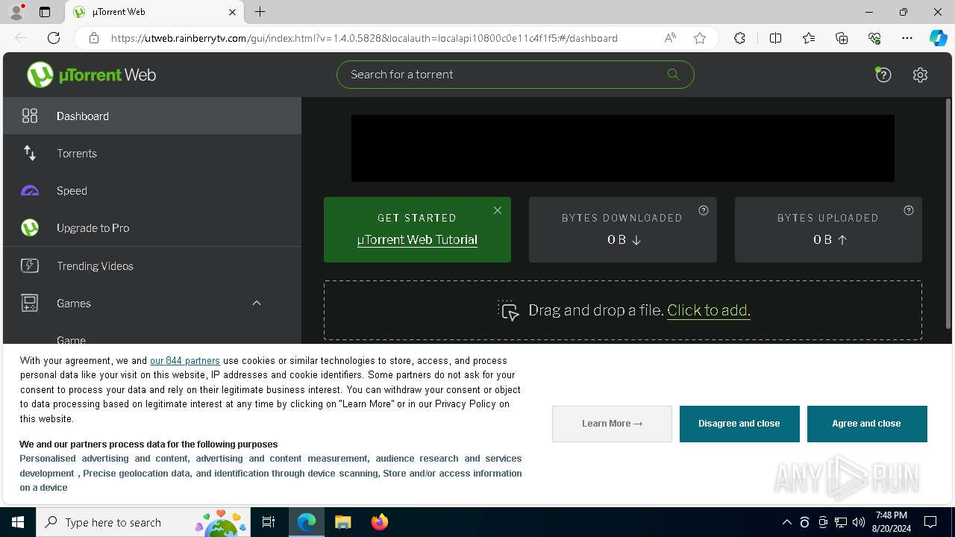Open the Collections icon
The image size is (955, 537).
pyautogui.click(x=842, y=38)
